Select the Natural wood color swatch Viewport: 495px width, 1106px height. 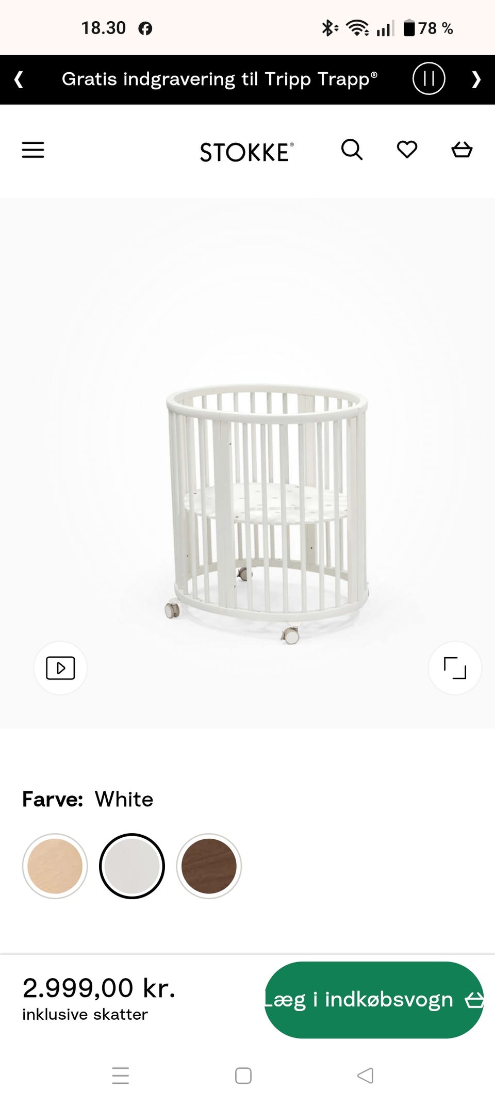(x=55, y=866)
